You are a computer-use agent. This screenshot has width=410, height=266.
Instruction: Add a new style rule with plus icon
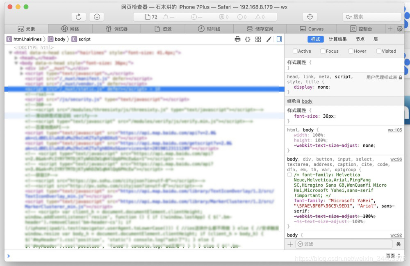click(x=290, y=244)
